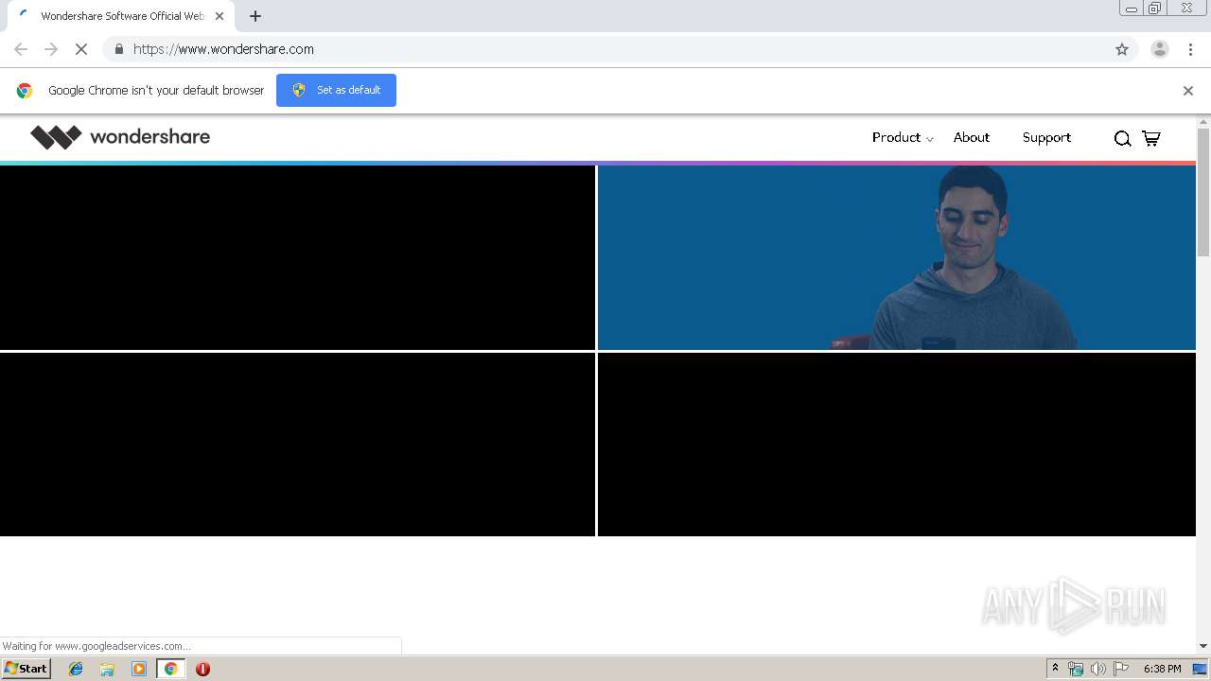Launch Internet Explorer from the taskbar
1211x681 pixels.
76,669
